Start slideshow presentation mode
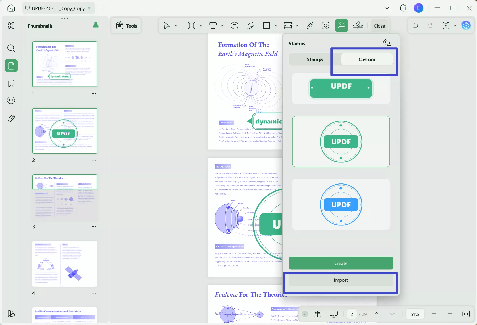Viewport: 477px width, 325px height. pos(333,314)
